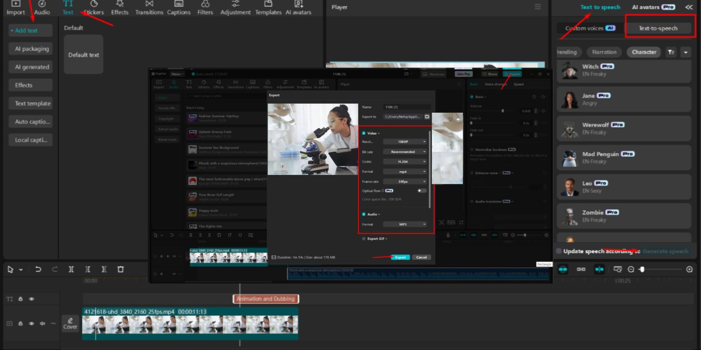Mute the main video track speaker icon
Viewport: 701px width, 350px height.
click(x=42, y=323)
